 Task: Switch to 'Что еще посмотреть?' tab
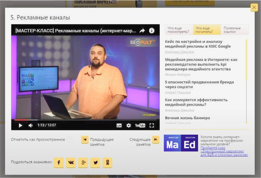[x=179, y=30]
